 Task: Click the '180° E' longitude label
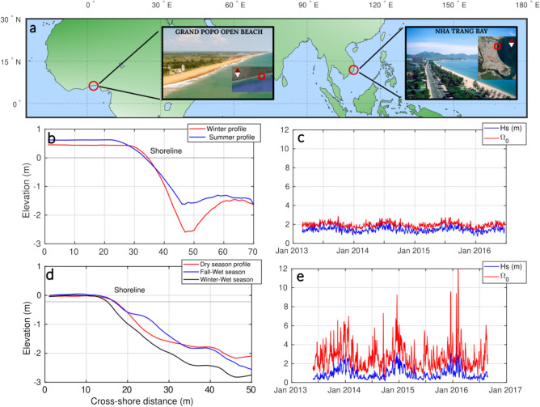(x=528, y=5)
